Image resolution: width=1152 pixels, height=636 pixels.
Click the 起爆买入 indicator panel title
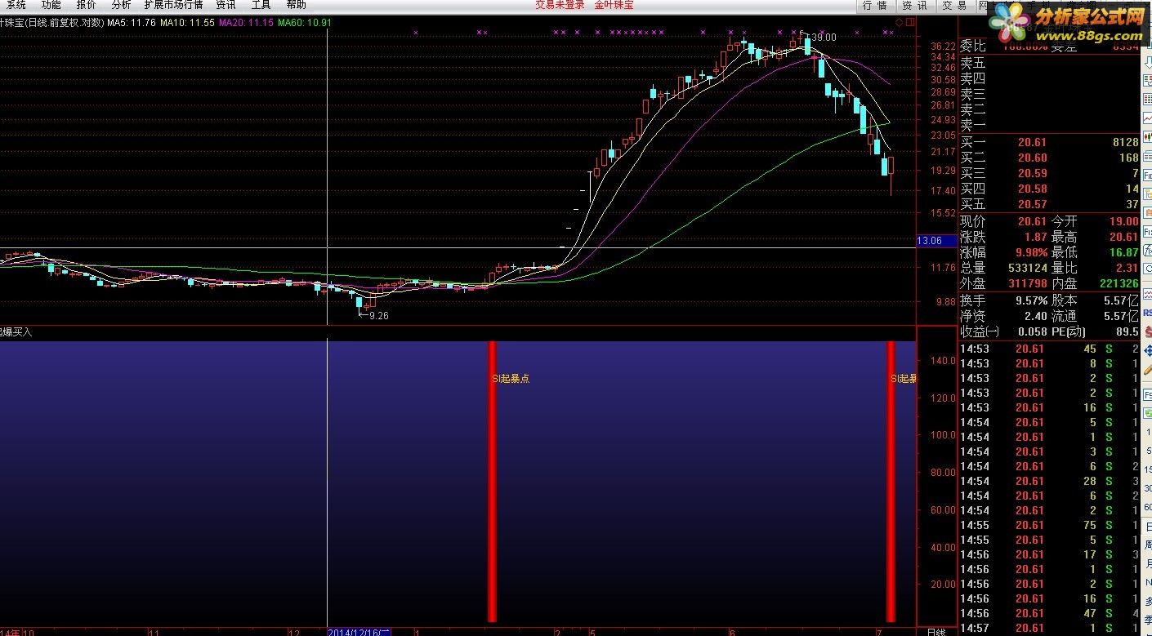point(16,332)
